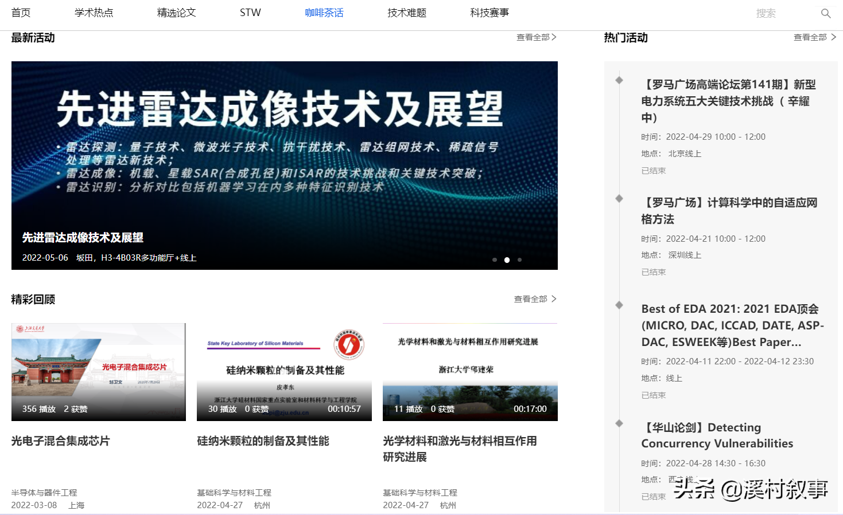Open 光电子混合集成芯片 title link
Viewport: 843px width, 515px height.
point(60,441)
